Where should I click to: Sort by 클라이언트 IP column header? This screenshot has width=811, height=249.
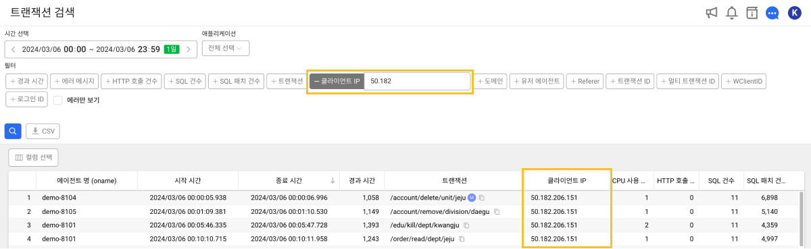click(x=567, y=181)
